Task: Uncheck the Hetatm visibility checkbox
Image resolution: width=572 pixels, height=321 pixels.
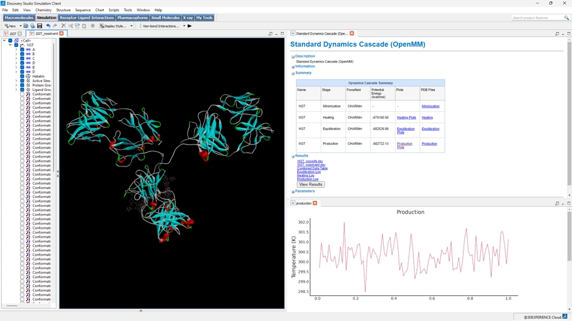Action: [x=22, y=76]
